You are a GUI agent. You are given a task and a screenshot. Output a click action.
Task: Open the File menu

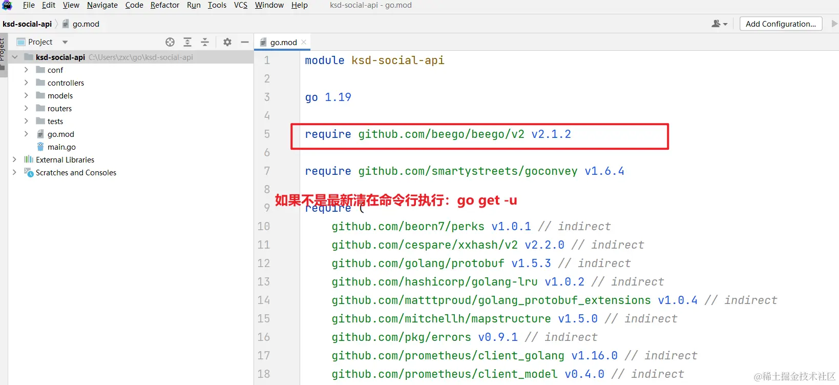coord(29,5)
